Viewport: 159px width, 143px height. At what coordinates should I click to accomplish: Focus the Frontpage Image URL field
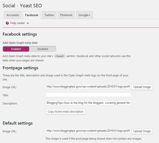coord(88,86)
